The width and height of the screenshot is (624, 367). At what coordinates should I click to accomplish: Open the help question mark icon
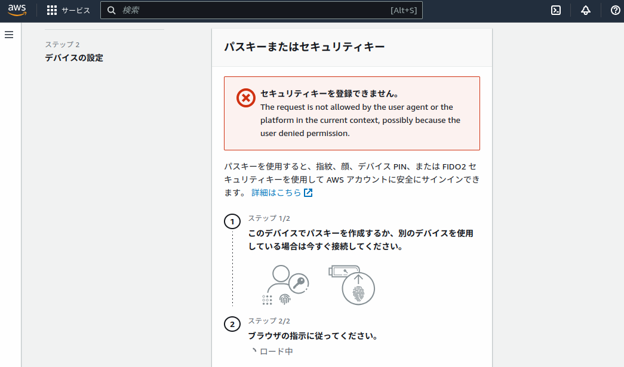click(x=615, y=10)
